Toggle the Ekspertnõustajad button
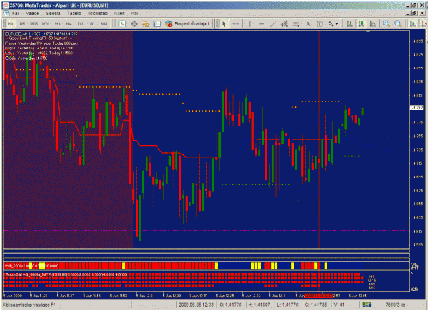Viewport: 428px width, 310px height. click(187, 24)
